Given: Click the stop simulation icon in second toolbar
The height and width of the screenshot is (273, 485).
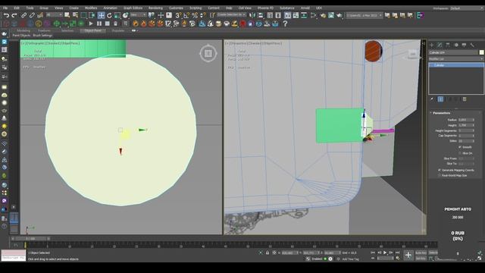Looking at the screenshot, I should coord(108,24).
